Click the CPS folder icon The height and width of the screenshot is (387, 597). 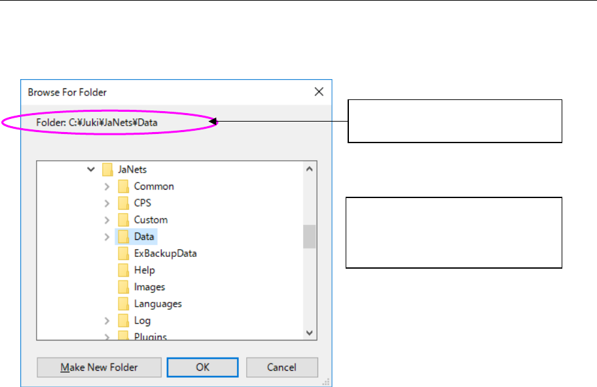(x=124, y=203)
